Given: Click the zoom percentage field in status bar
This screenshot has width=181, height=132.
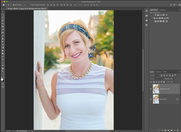Looking at the screenshot, I should click(9, 131).
